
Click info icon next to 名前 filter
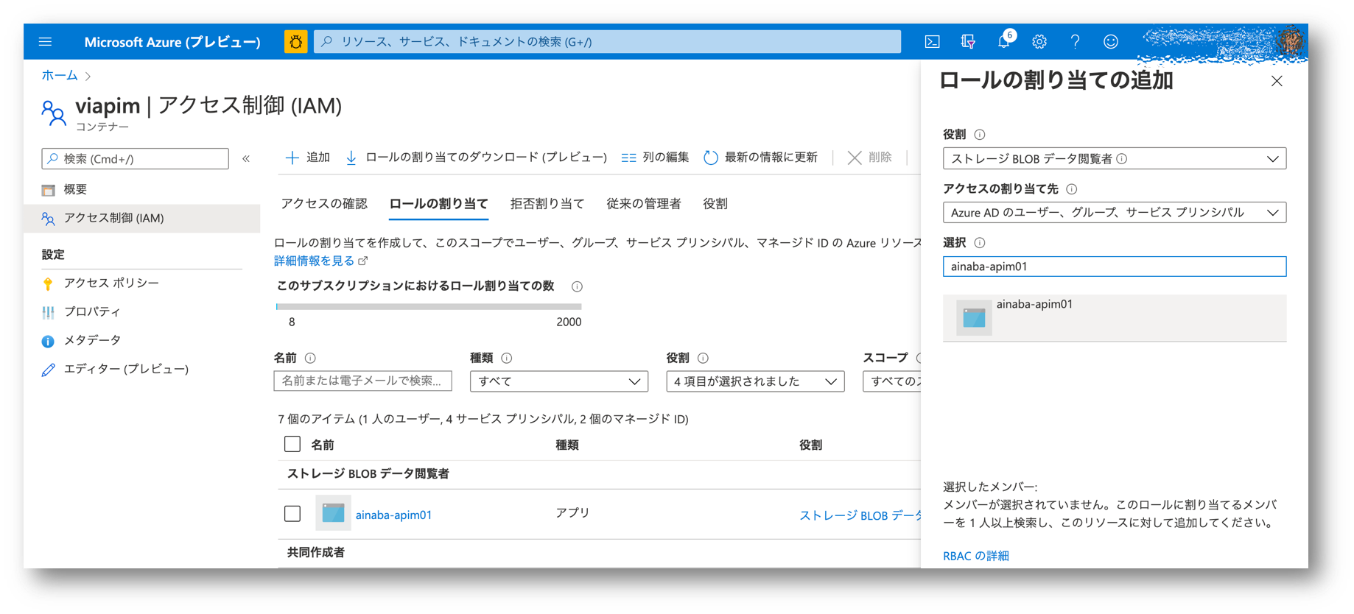[310, 358]
